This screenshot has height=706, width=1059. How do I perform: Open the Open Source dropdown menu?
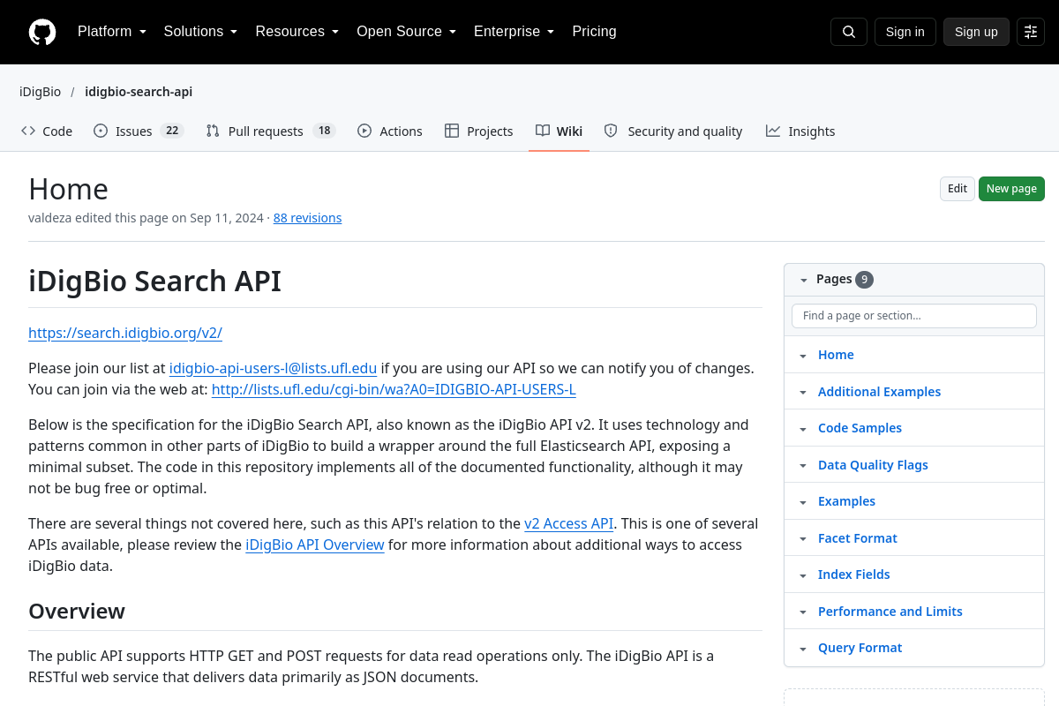click(x=407, y=32)
